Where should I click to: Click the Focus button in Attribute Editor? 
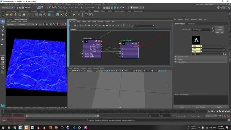tap(220, 27)
